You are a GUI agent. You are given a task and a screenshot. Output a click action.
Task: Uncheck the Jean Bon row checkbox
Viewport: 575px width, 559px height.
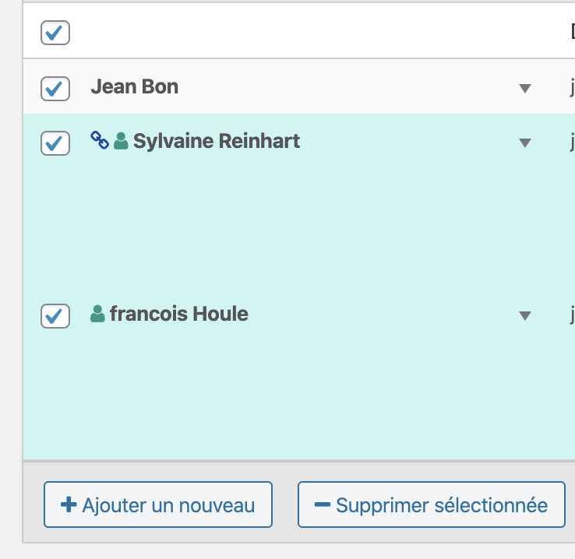click(55, 88)
